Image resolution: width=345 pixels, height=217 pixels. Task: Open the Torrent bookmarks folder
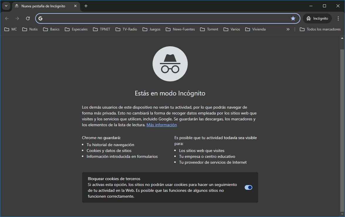point(209,29)
